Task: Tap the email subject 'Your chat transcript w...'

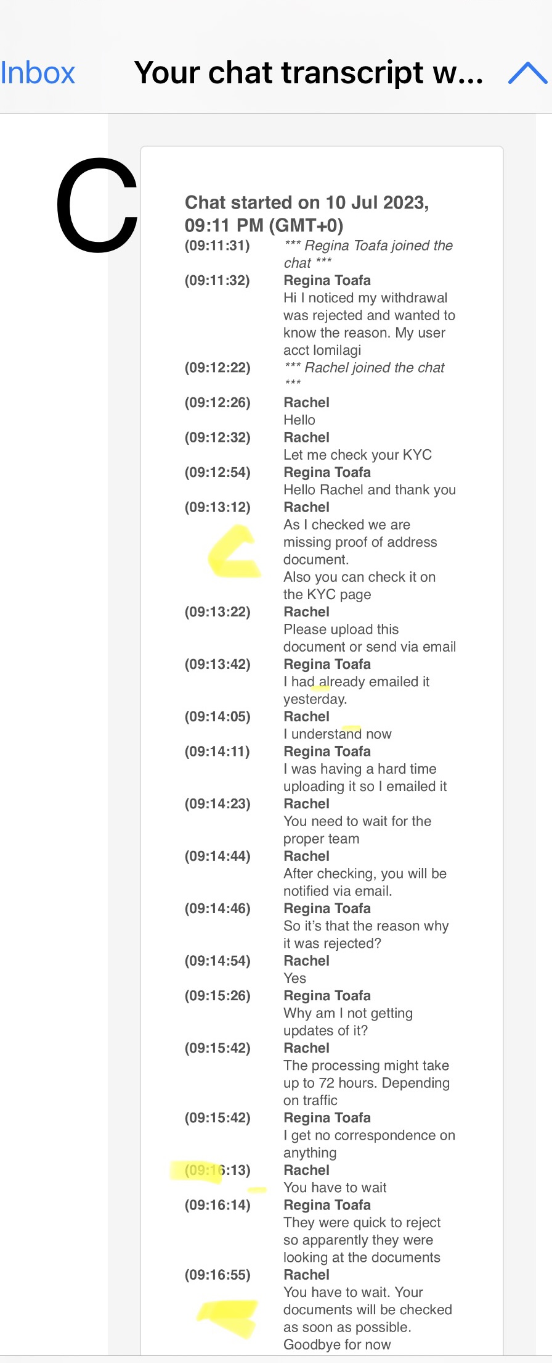Action: click(308, 73)
